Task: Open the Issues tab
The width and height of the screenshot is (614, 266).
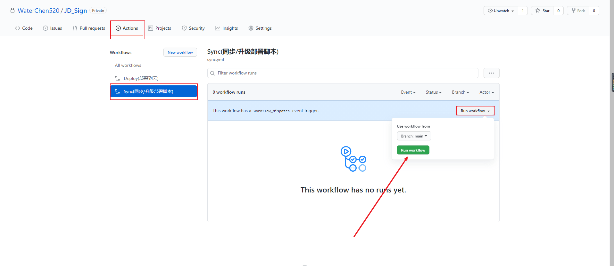Action: click(x=53, y=28)
